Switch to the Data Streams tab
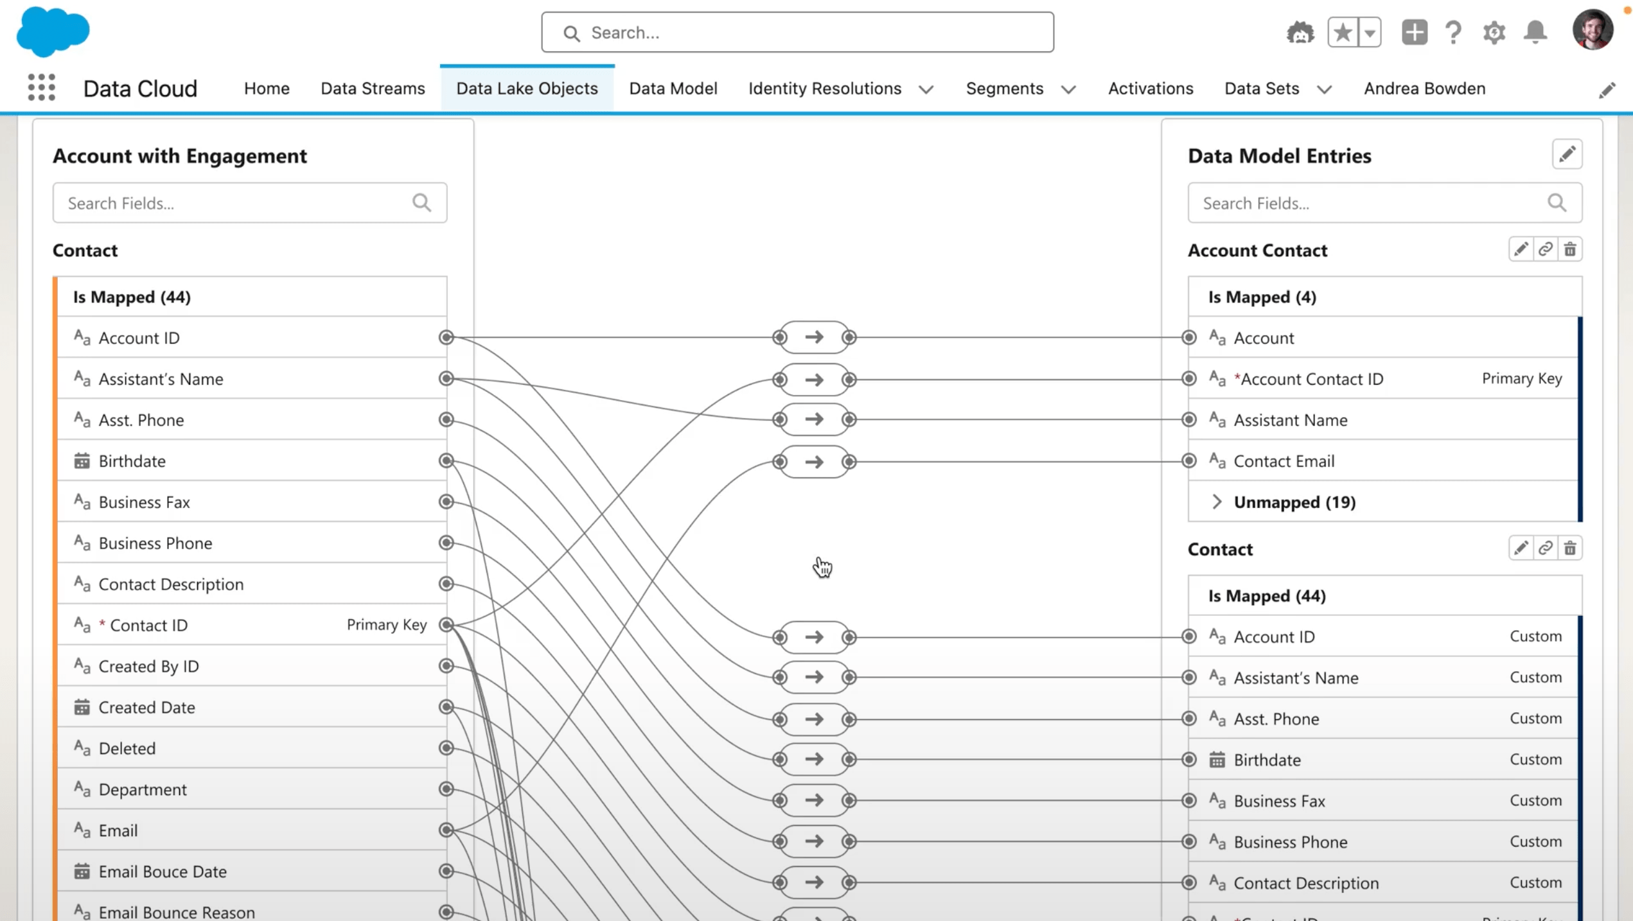This screenshot has height=921, width=1633. pyautogui.click(x=373, y=88)
